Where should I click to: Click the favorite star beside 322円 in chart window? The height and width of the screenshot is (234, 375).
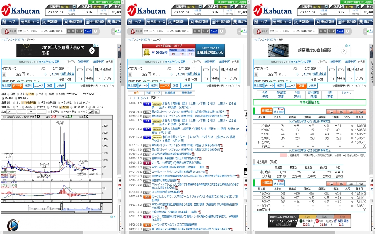[x=4, y=75]
